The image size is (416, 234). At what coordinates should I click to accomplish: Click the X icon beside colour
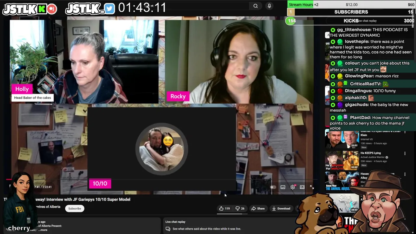tap(333, 63)
